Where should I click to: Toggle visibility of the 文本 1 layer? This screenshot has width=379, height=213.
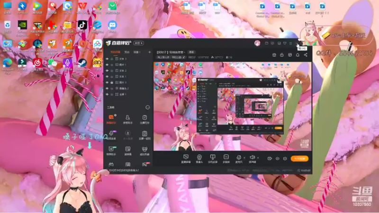click(x=107, y=77)
